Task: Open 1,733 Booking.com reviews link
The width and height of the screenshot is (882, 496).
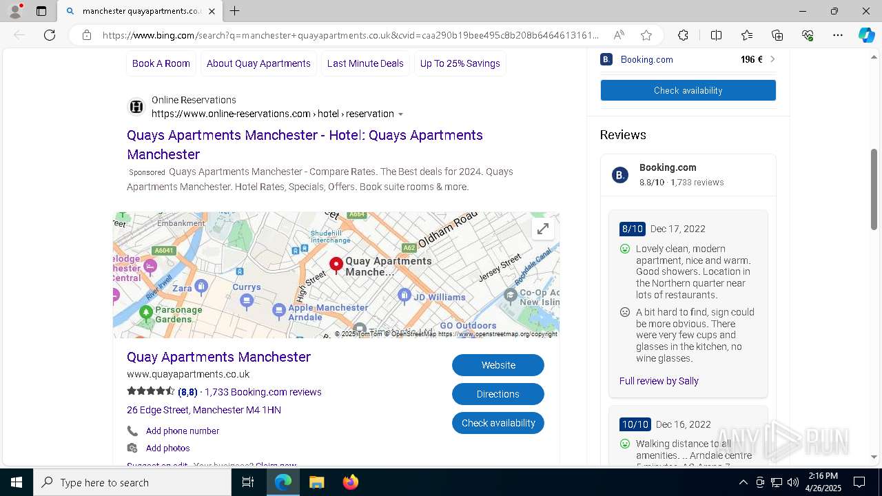Action: click(x=263, y=392)
